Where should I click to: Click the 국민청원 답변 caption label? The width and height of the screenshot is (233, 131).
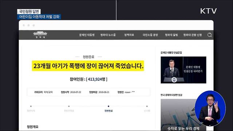tap(29, 12)
